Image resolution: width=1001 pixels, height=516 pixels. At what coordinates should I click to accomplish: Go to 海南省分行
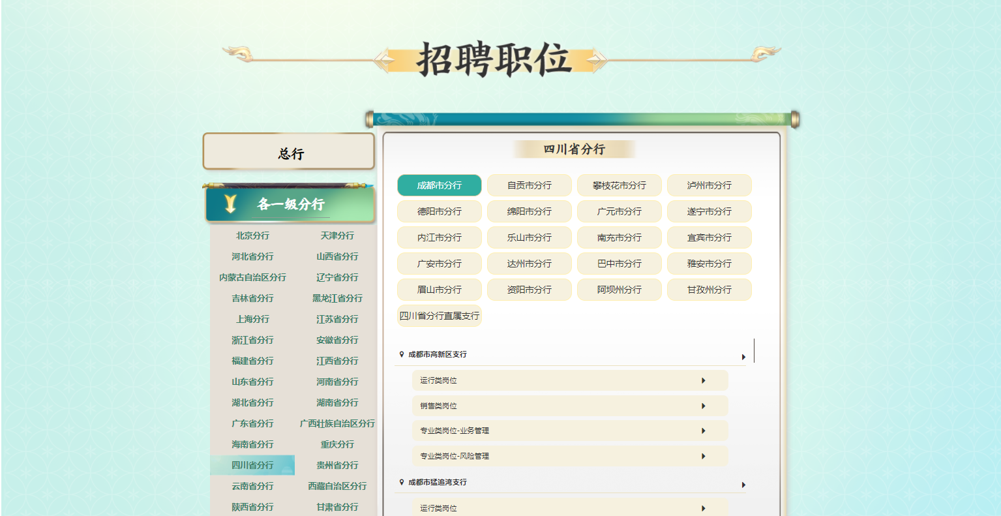point(252,444)
